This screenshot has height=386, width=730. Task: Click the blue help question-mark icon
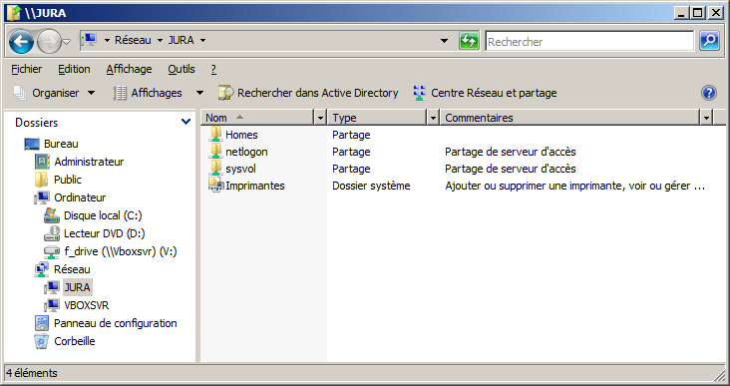coord(709,93)
